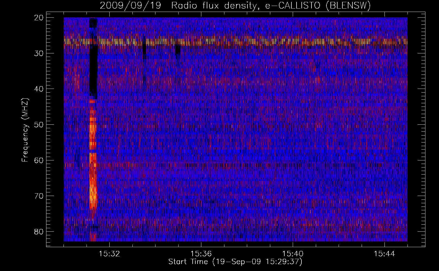The width and height of the screenshot is (439, 271).
Task: Click the 15:44 time tick label
Action: click(x=384, y=254)
